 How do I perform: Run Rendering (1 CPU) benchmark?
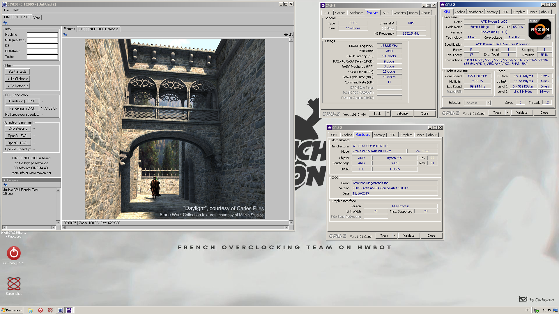coord(22,101)
